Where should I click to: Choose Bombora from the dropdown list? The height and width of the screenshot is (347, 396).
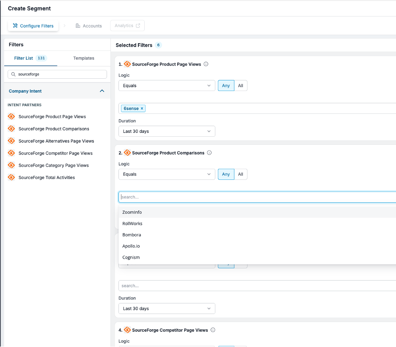pos(257,235)
